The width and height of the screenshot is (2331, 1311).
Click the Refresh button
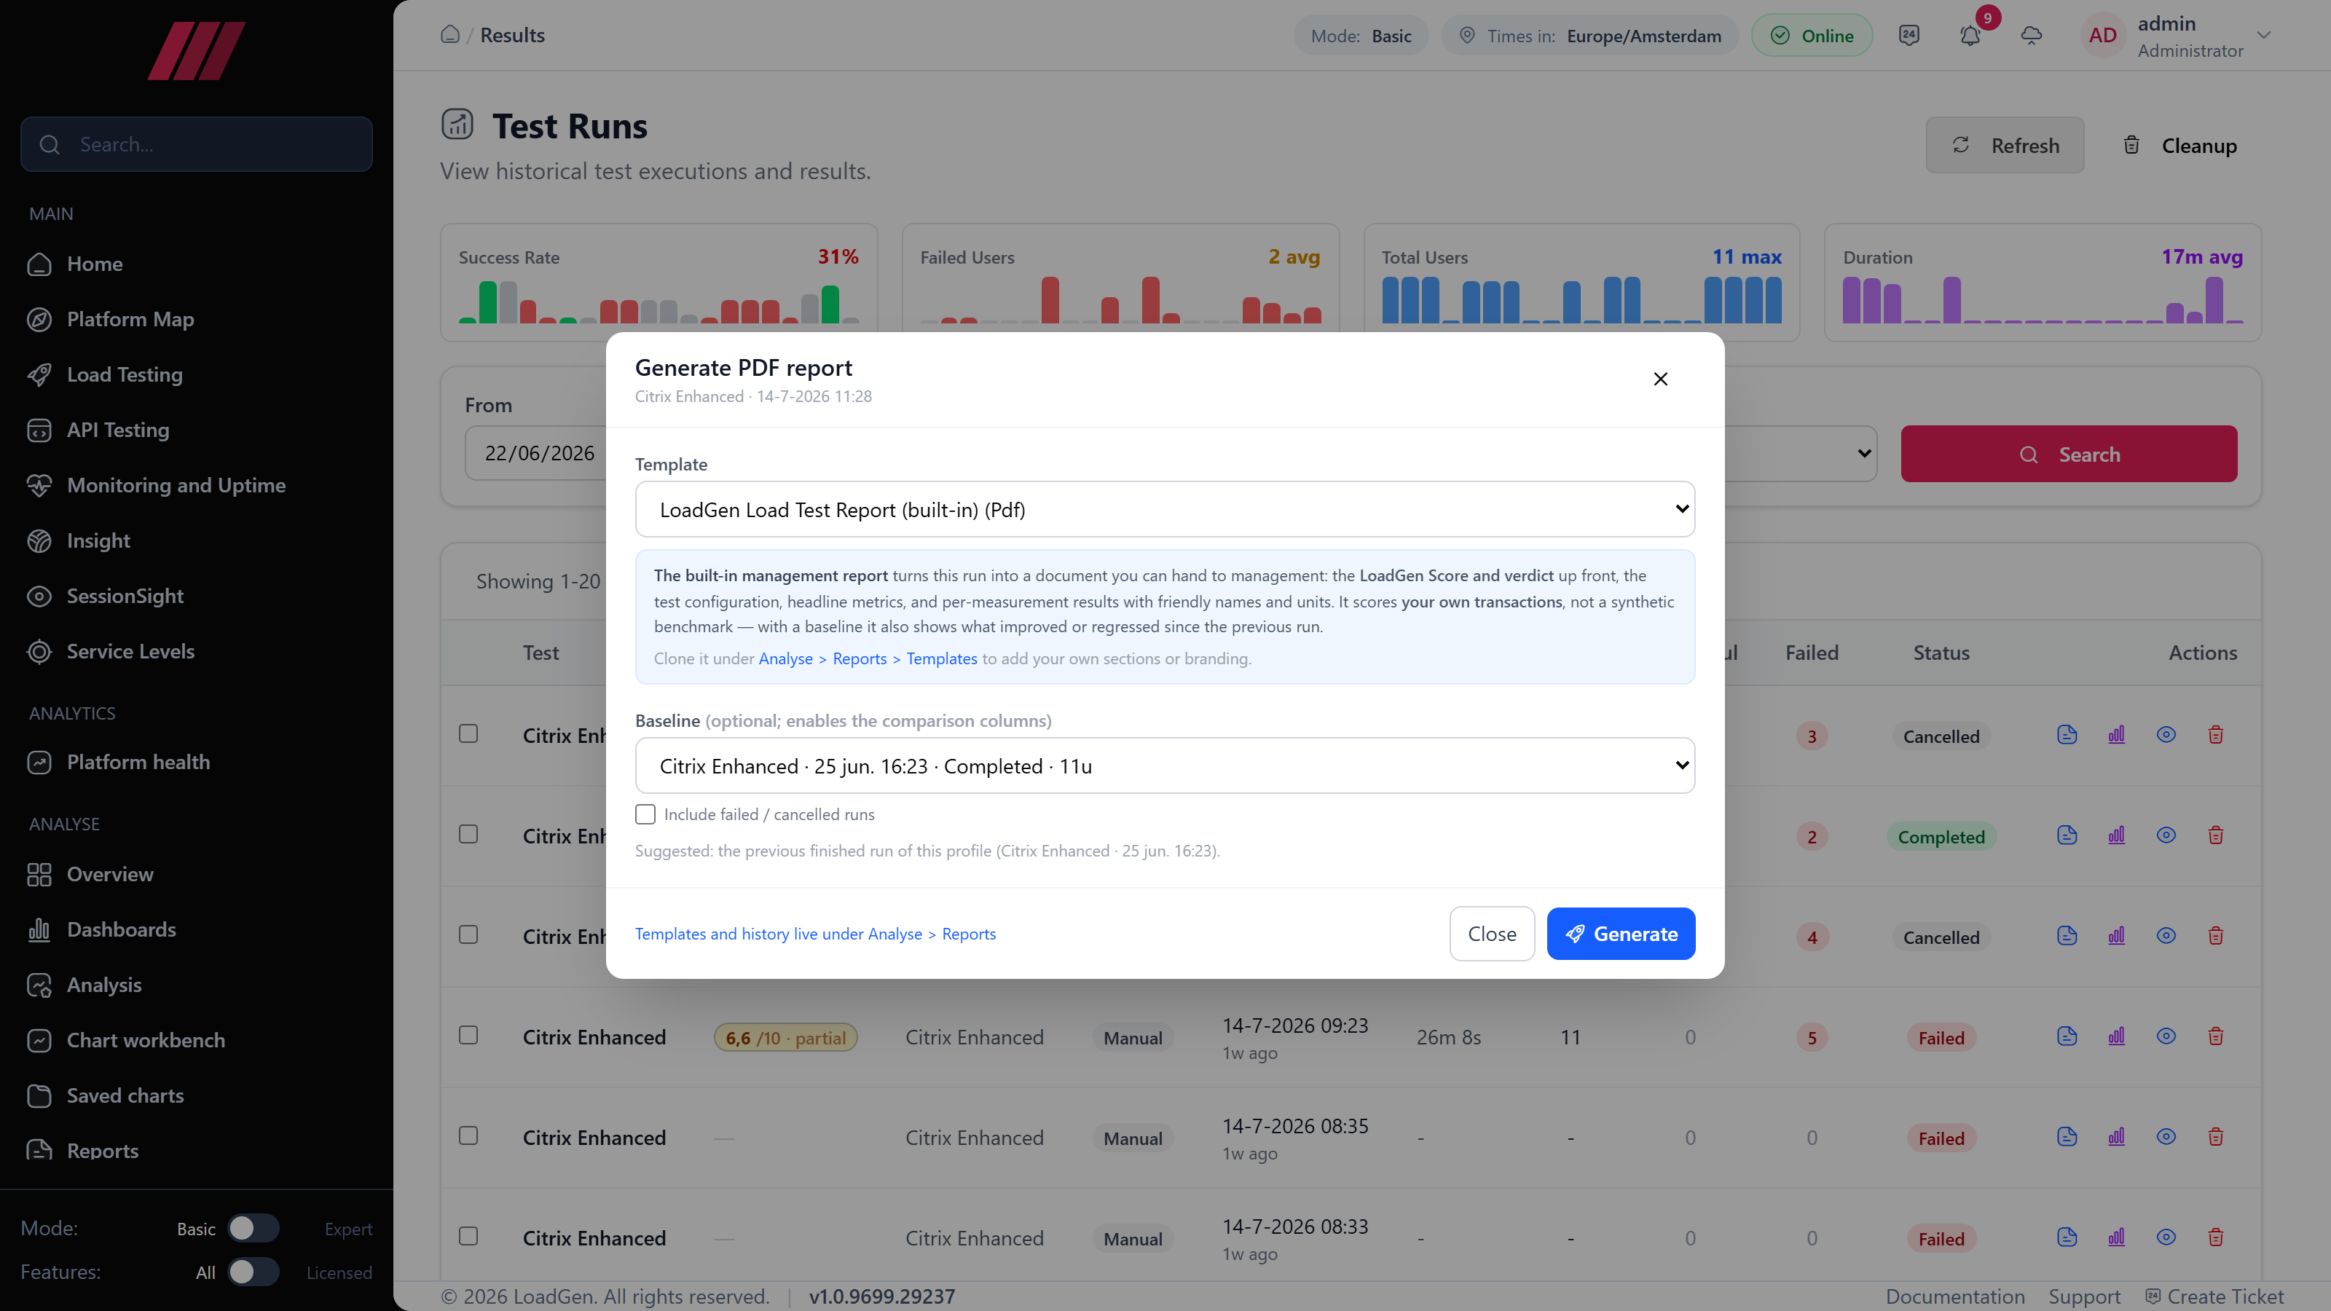pos(2005,145)
